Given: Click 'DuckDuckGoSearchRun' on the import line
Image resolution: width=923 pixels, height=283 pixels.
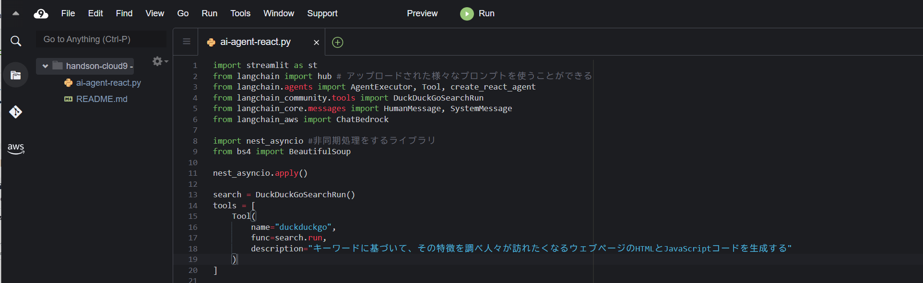Looking at the screenshot, I should point(438,98).
